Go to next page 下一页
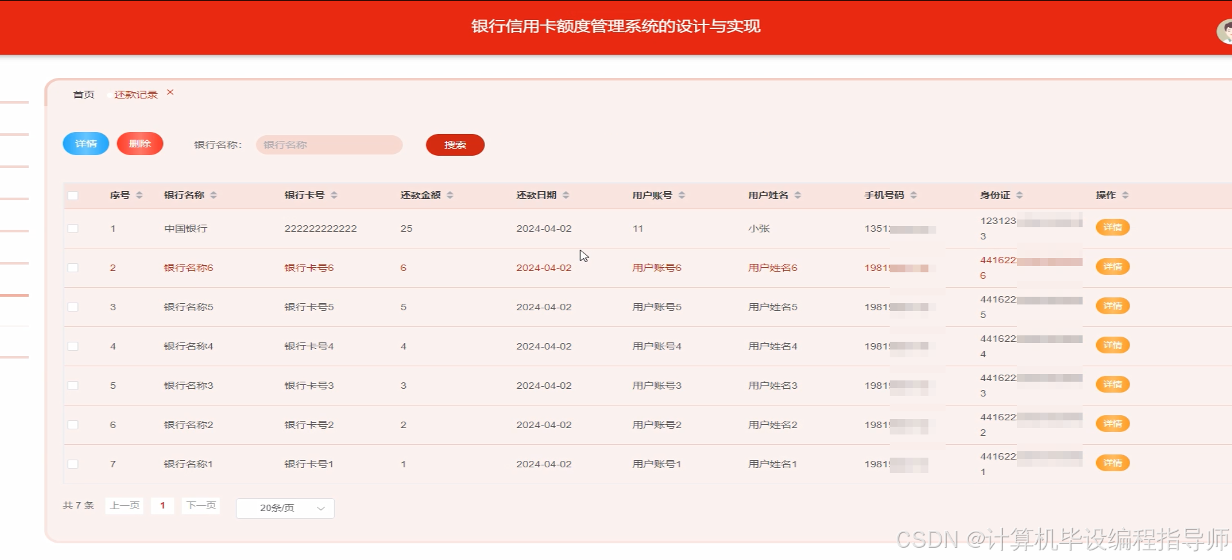This screenshot has width=1232, height=560. pos(201,506)
